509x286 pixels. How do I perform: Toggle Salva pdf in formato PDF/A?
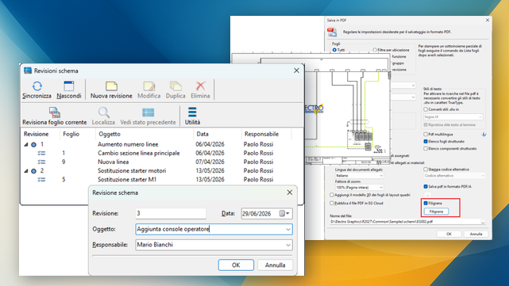tap(426, 186)
